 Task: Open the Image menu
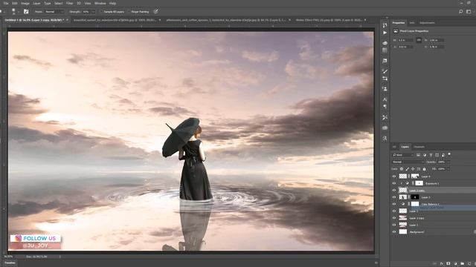pos(25,3)
